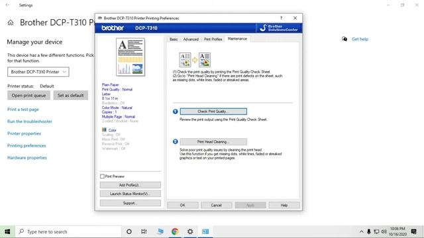Click the print quality comparison illustration
This screenshot has width=424, height=238.
coord(195,59)
